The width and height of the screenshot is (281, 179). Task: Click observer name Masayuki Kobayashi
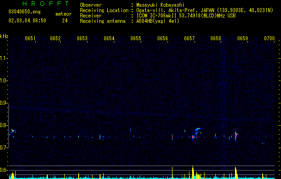click(160, 5)
